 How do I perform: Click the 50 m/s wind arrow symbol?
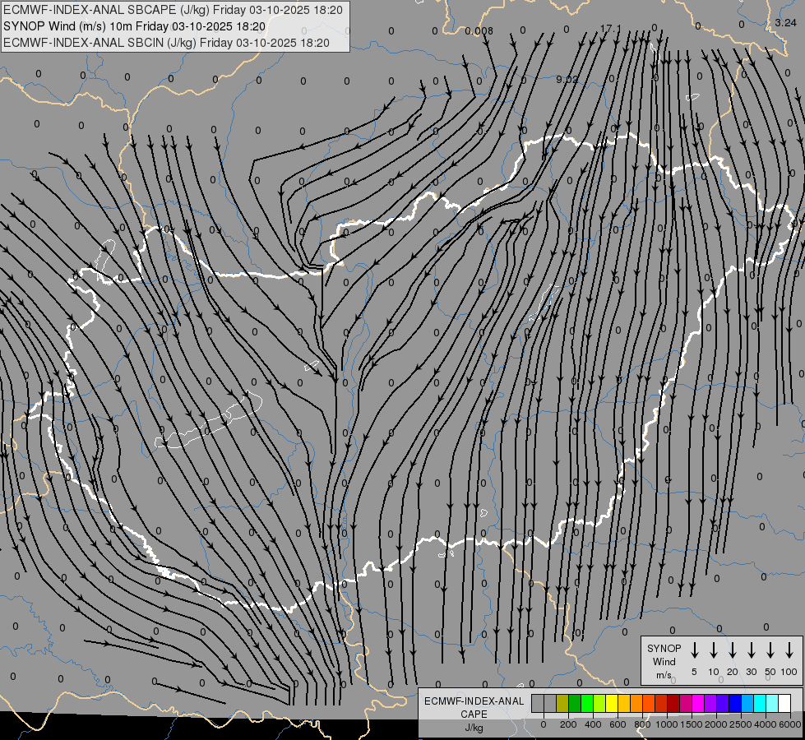coord(770,650)
